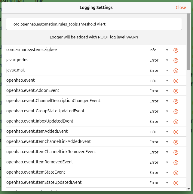Open level dropdown for openhab.event.ItemStateUpdatedEvent
This screenshot has width=193, height=194.
click(x=159, y=183)
